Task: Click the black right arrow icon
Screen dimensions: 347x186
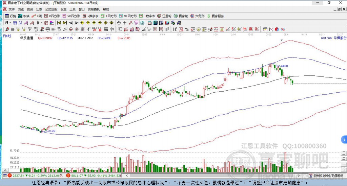Action: pyautogui.click(x=76, y=23)
